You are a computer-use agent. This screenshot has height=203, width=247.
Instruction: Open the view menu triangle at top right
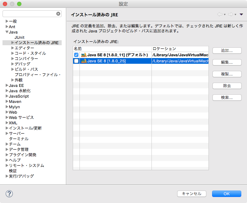pyautogui.click(x=241, y=15)
